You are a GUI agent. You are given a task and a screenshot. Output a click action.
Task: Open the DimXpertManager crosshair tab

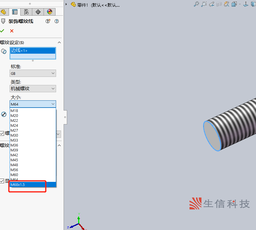point(38,12)
